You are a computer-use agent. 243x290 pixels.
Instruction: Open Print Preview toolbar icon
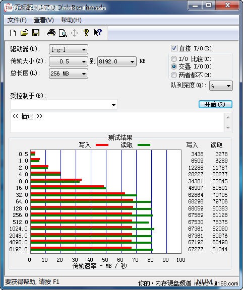pyautogui.click(x=63, y=33)
